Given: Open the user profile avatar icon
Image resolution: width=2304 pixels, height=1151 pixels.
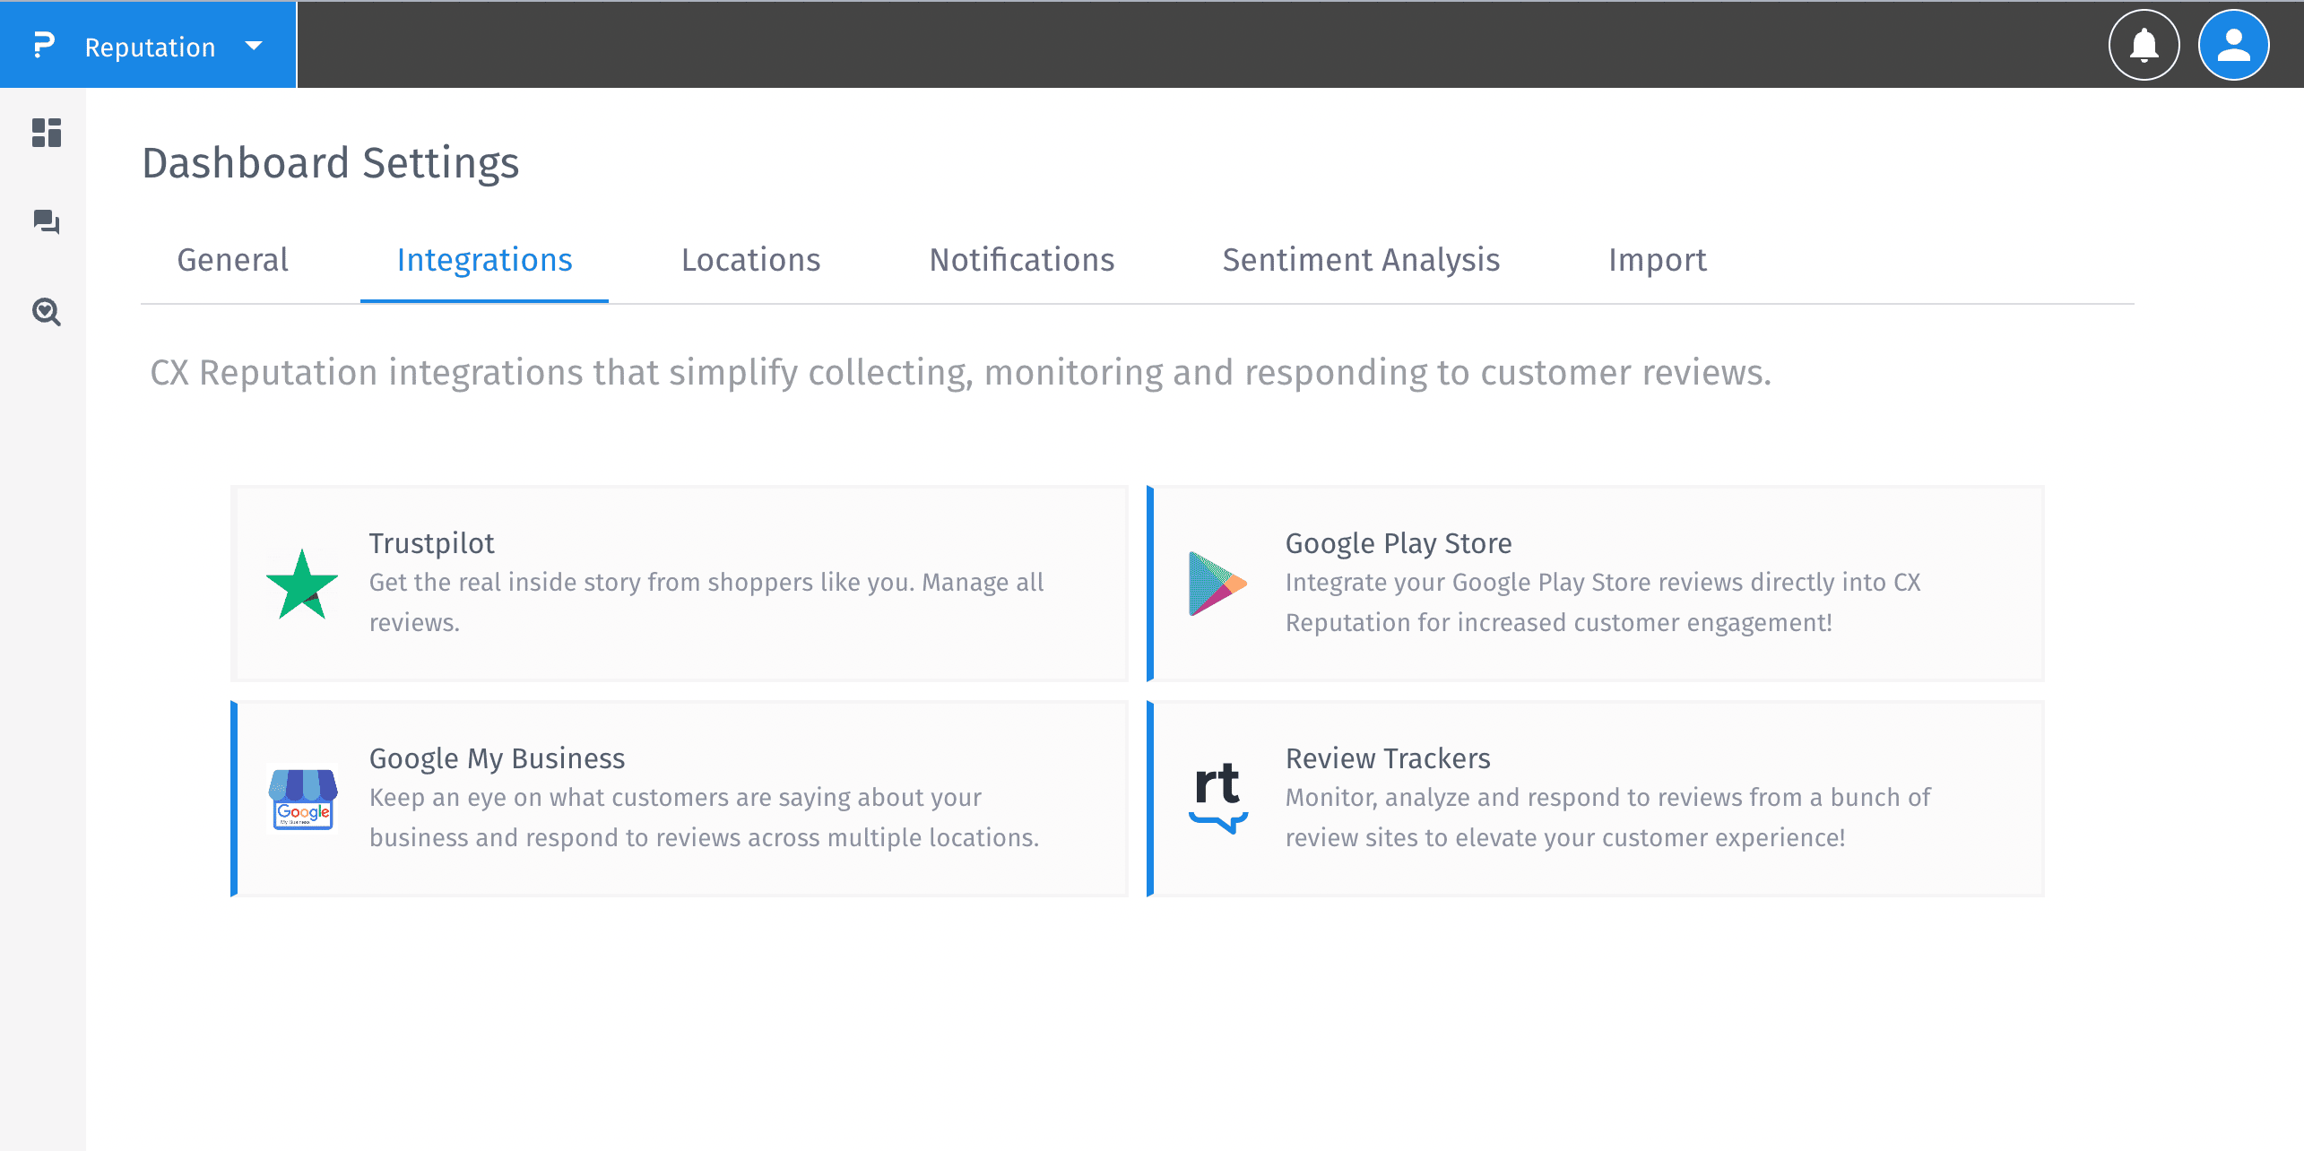Looking at the screenshot, I should pyautogui.click(x=2233, y=45).
